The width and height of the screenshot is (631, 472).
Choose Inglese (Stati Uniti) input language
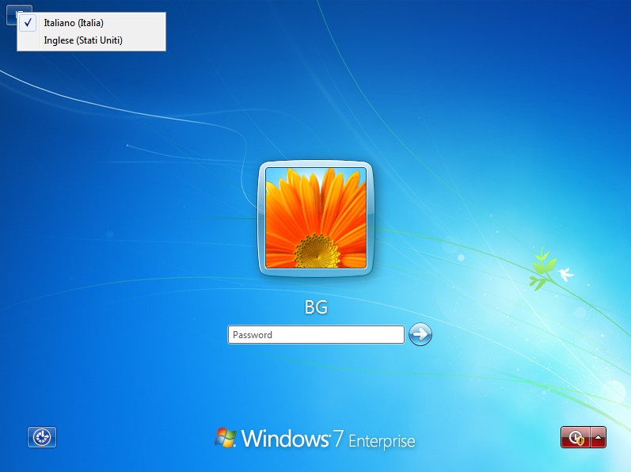click(x=91, y=40)
